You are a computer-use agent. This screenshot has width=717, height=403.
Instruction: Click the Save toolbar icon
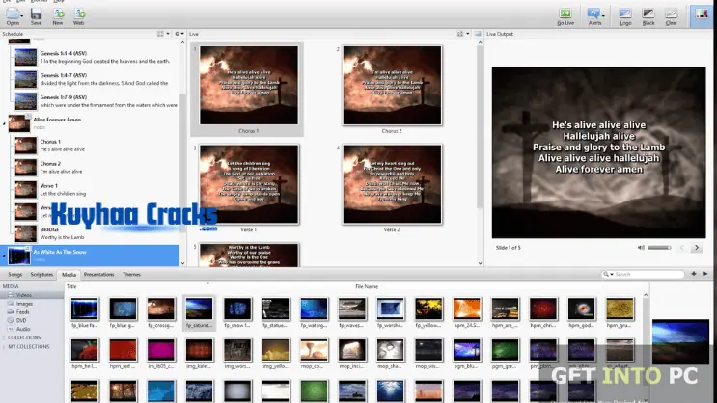pyautogui.click(x=36, y=15)
